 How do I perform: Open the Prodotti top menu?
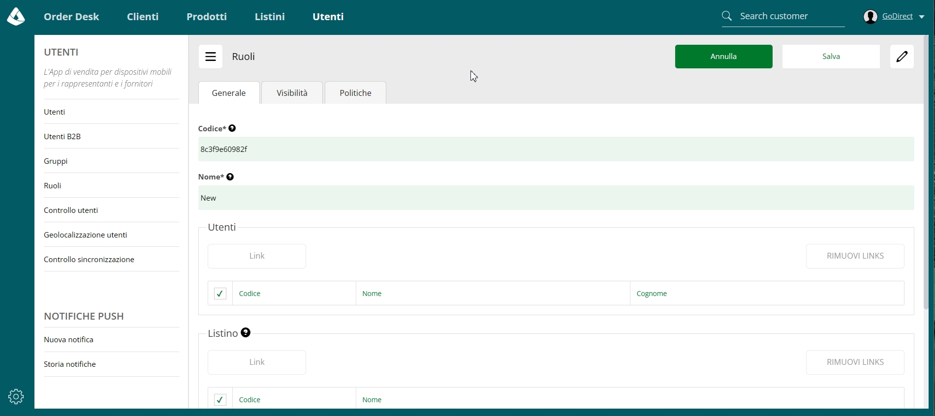[x=207, y=17]
